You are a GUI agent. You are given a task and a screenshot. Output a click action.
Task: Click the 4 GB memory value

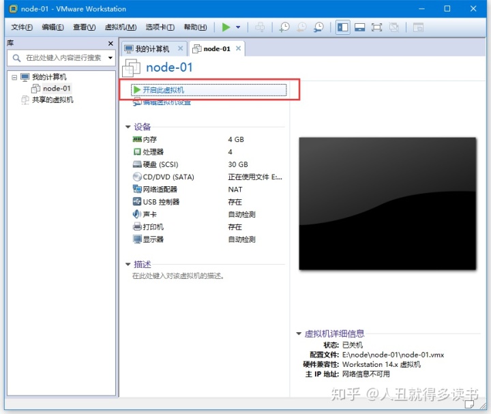tap(236, 139)
